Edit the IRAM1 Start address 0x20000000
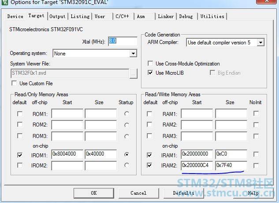 (x=197, y=154)
